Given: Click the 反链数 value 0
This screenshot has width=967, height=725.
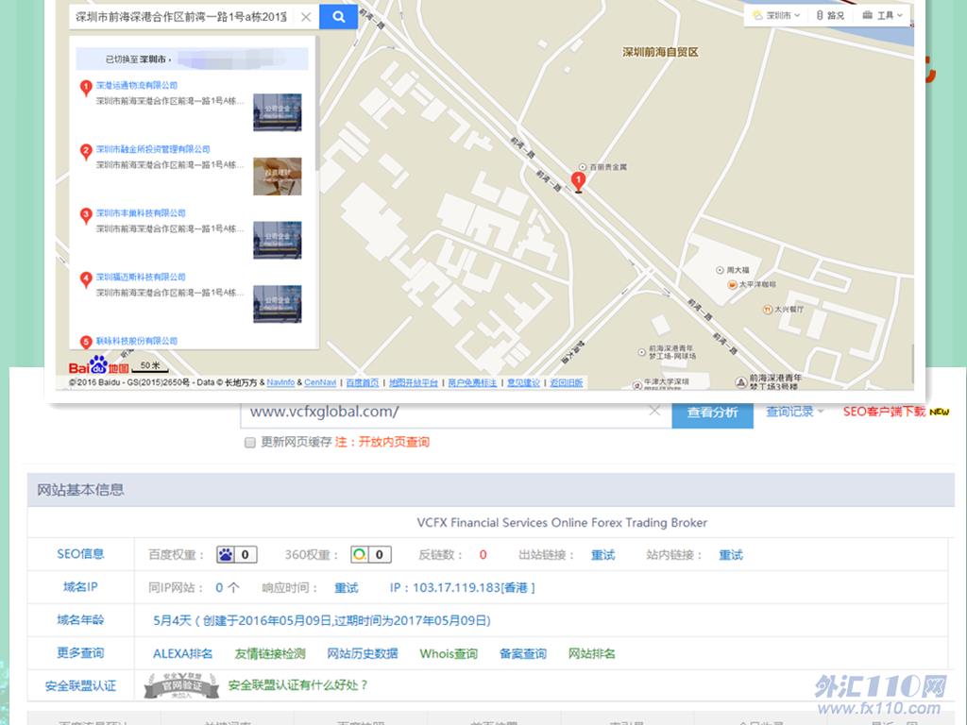Looking at the screenshot, I should pyautogui.click(x=483, y=555).
